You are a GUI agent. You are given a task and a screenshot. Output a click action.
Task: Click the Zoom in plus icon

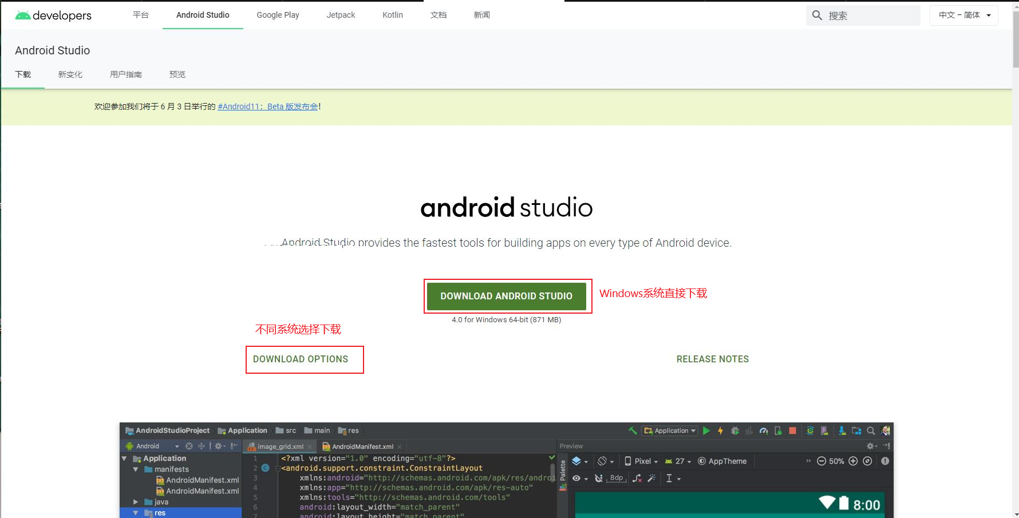(853, 461)
